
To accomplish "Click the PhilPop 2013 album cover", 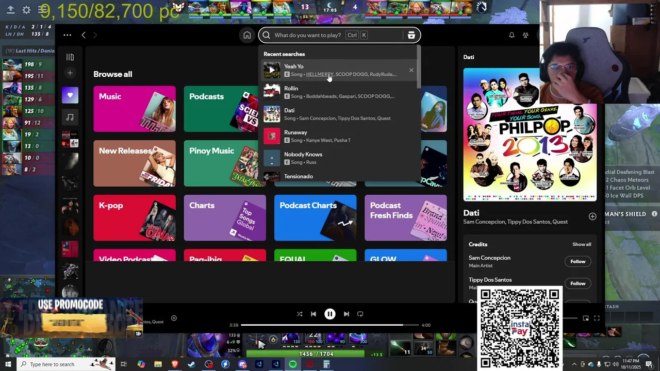I will click(x=530, y=134).
